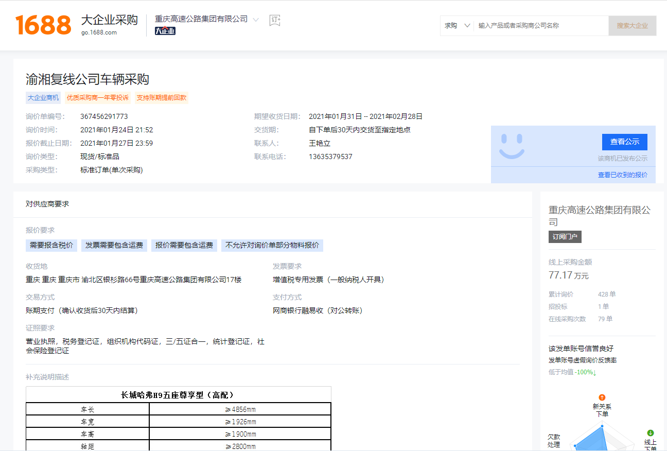Click the ≥1900mm table cell
Image resolution: width=667 pixels, height=451 pixels.
click(240, 434)
